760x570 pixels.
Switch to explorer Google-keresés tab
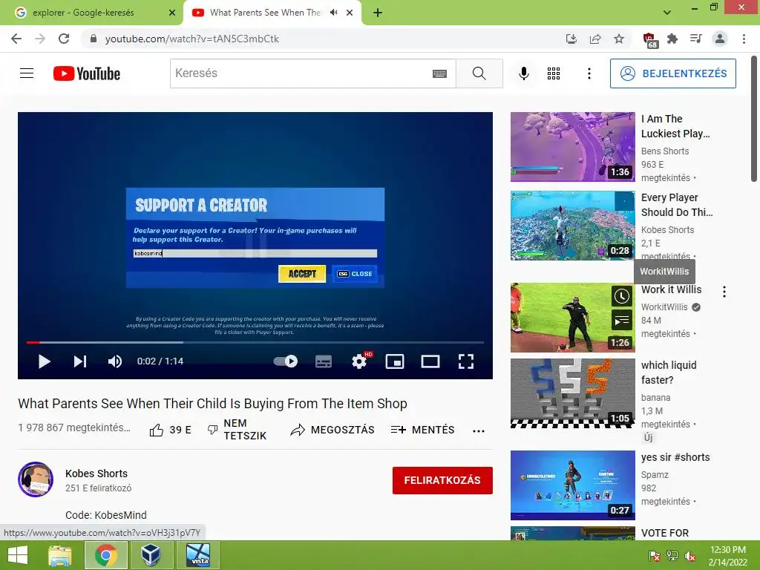coord(92,13)
